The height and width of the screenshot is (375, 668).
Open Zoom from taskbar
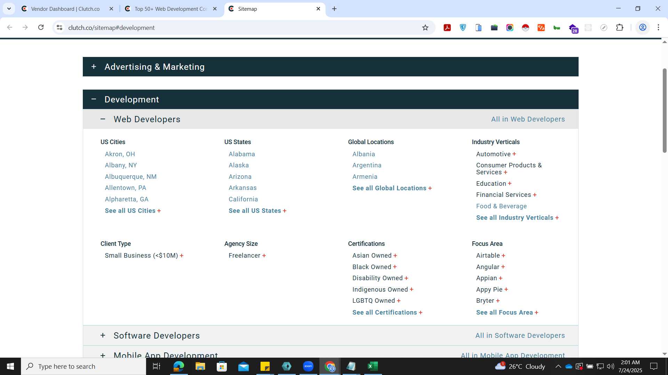click(x=308, y=366)
